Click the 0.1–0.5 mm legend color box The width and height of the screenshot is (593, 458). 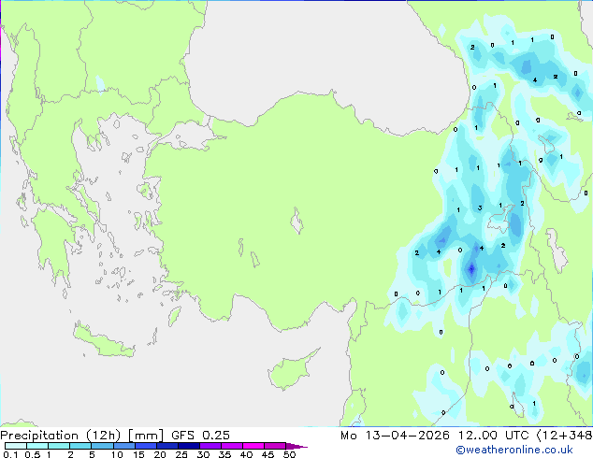16,446
